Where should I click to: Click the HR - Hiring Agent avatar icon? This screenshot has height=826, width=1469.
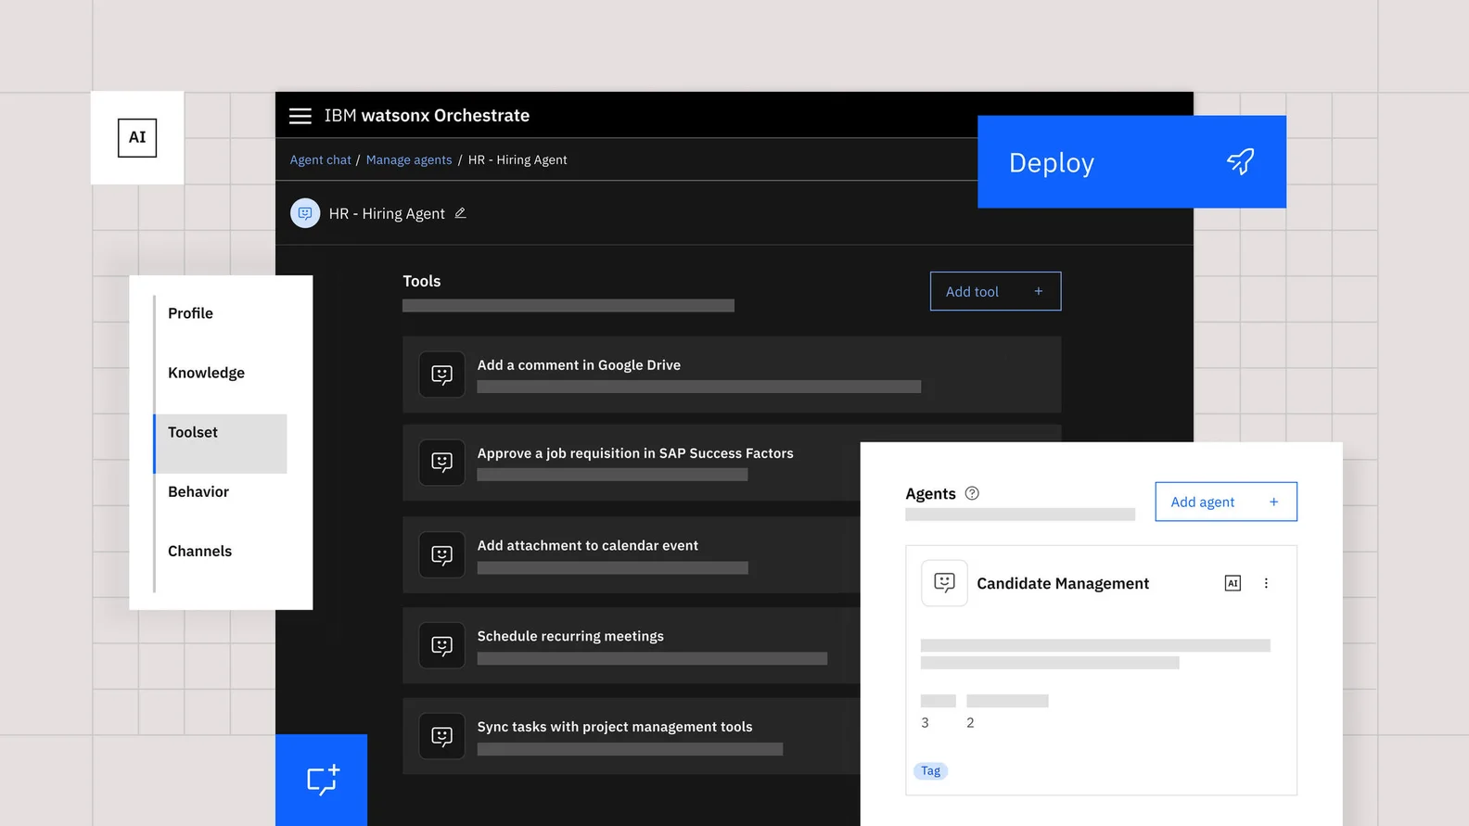point(305,213)
